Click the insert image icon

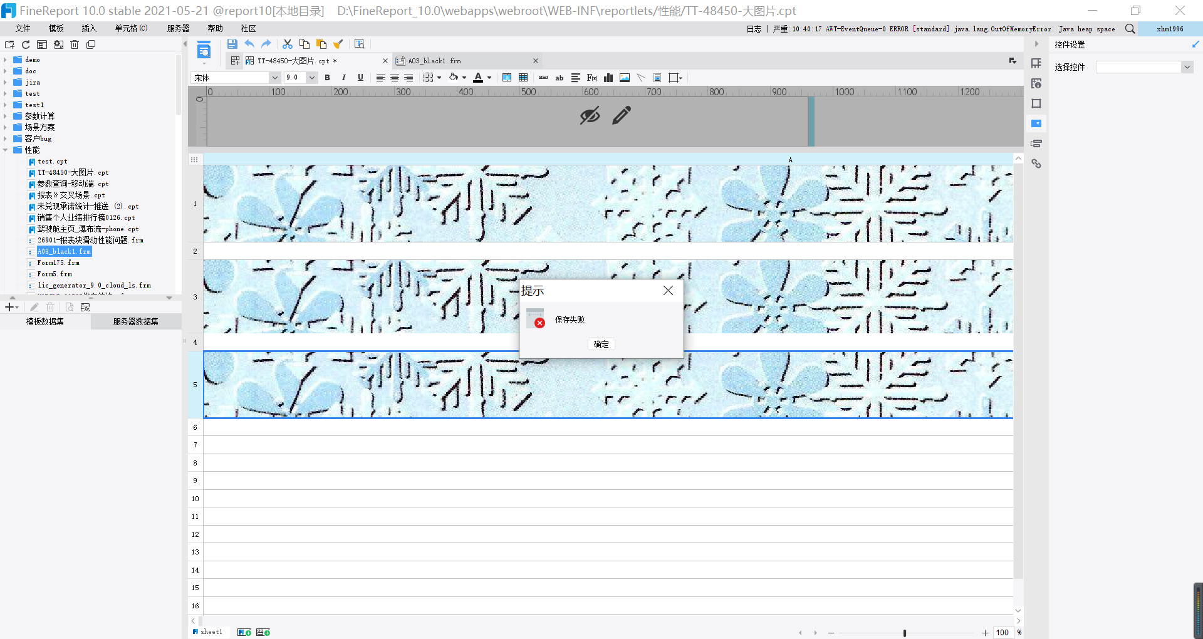coord(625,78)
